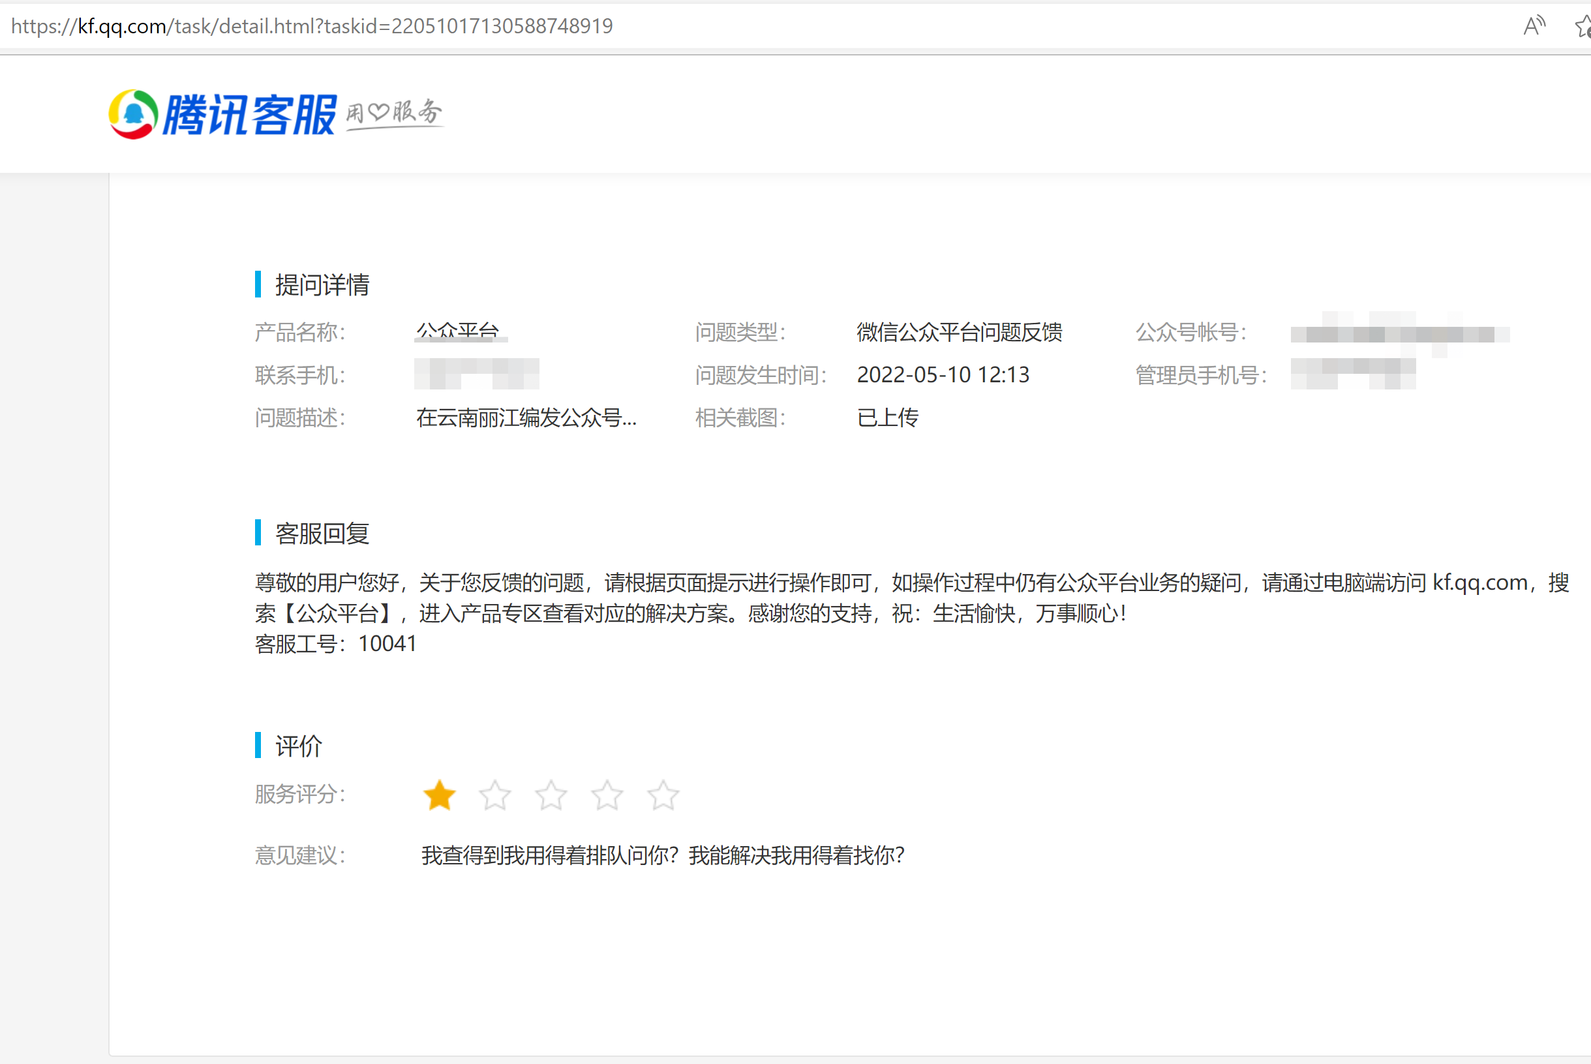The height and width of the screenshot is (1064, 1591).
Task: Select the third star rating
Action: pos(551,795)
